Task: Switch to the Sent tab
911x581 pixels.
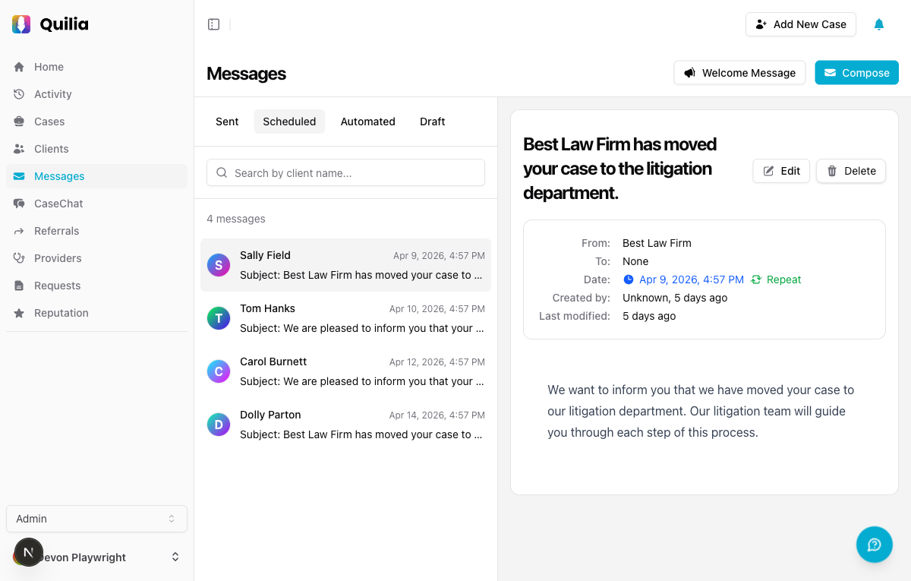Action: tap(227, 122)
